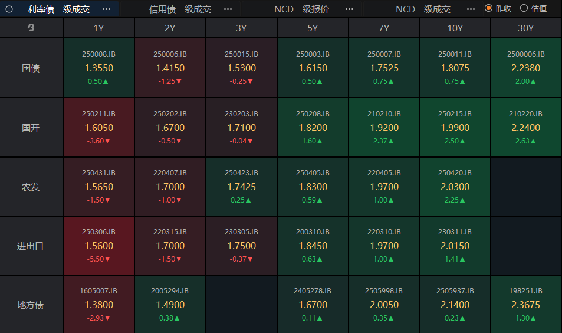
Task: Open bond 250211.IB in 国开 row
Action: pos(98,128)
